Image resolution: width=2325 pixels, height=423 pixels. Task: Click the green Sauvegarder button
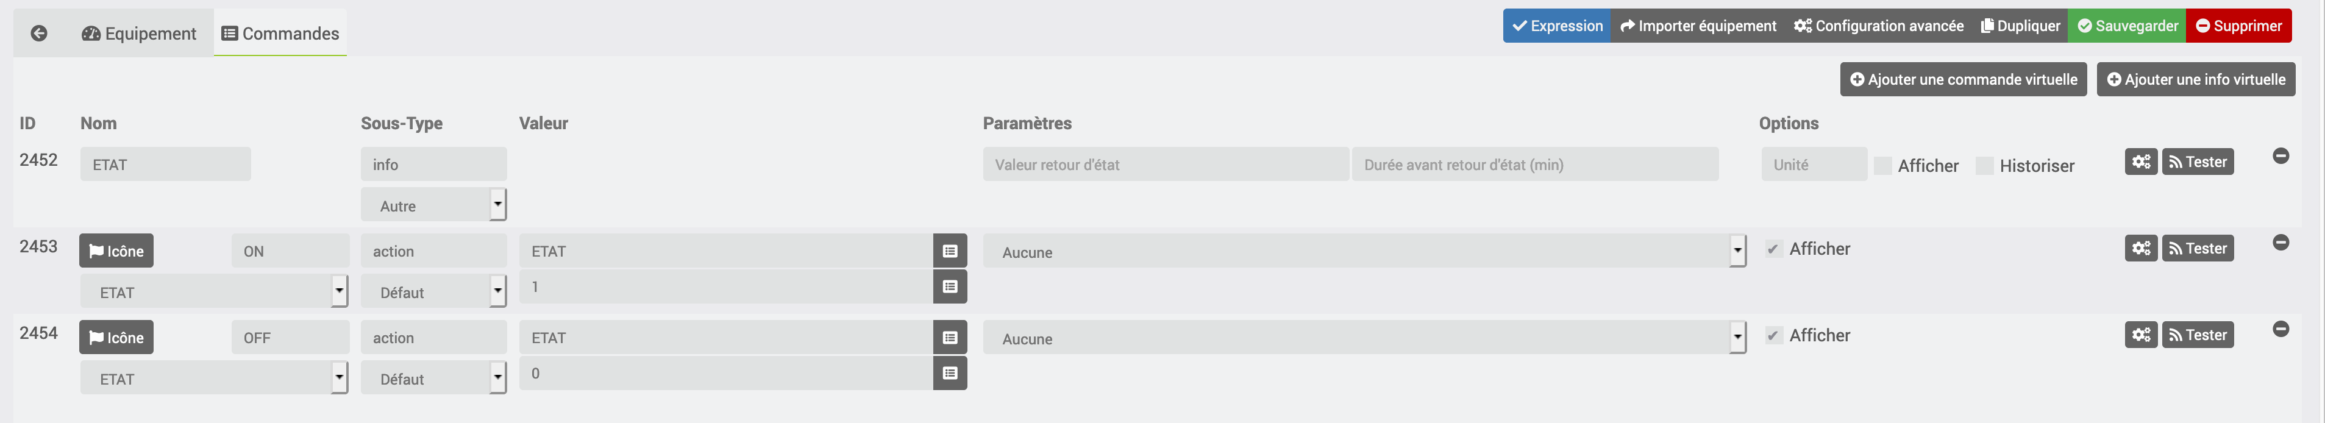pyautogui.click(x=2128, y=26)
